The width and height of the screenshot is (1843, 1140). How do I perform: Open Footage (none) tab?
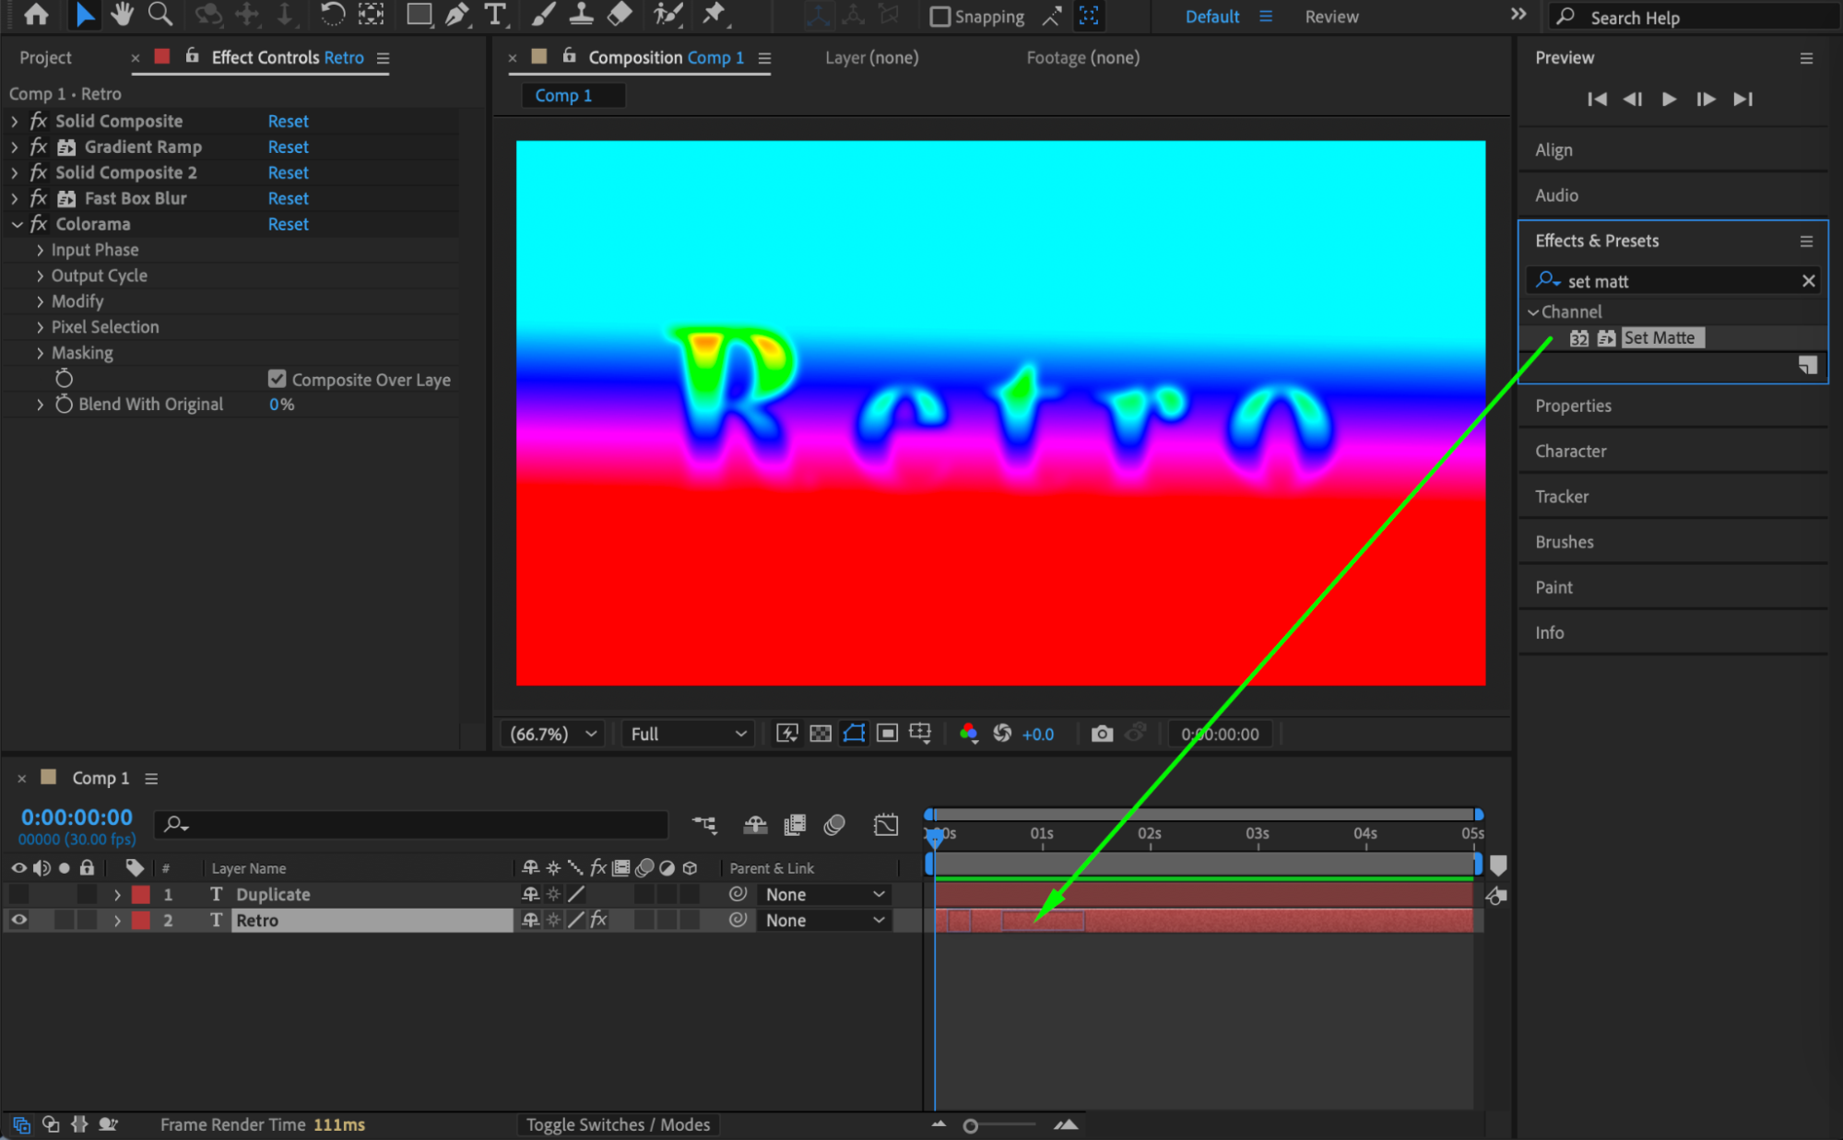(x=1082, y=57)
